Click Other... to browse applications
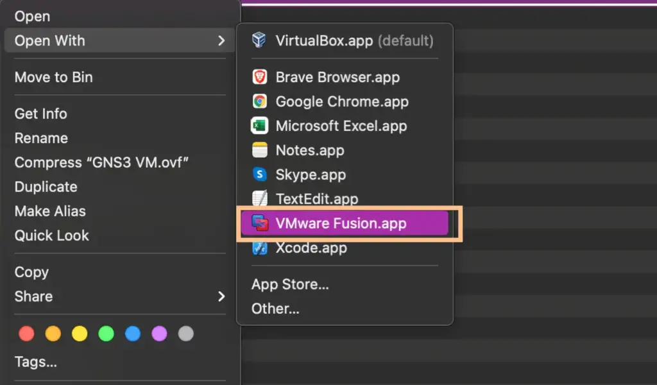Viewport: 657px width, 385px height. pos(275,309)
